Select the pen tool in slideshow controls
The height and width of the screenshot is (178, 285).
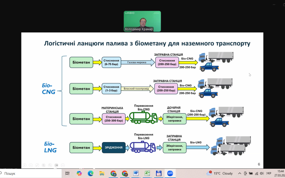[37, 165]
